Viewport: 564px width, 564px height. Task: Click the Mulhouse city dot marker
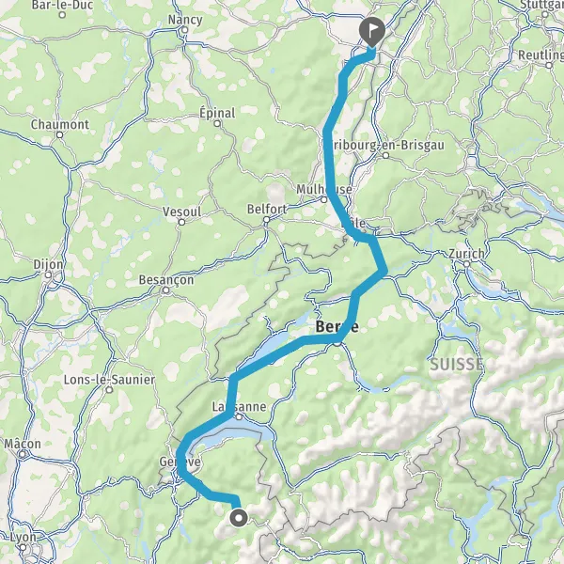point(324,199)
